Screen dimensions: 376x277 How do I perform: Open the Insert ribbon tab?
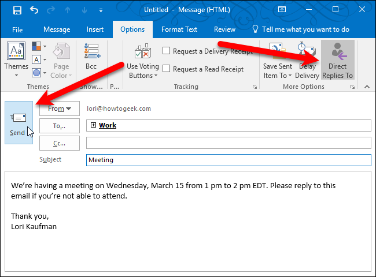pos(95,29)
